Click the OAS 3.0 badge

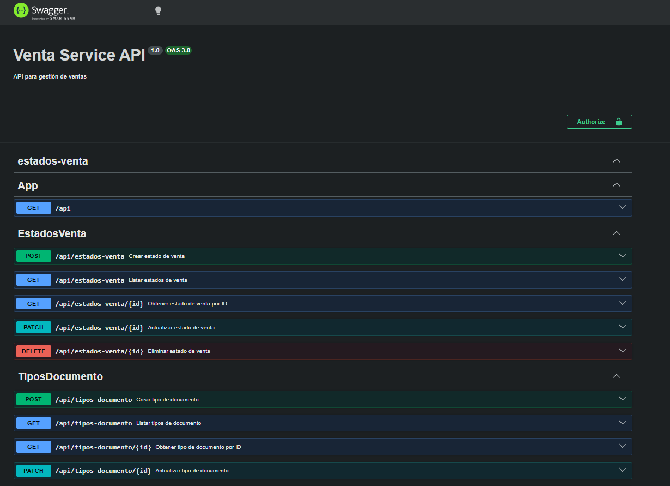coord(179,50)
